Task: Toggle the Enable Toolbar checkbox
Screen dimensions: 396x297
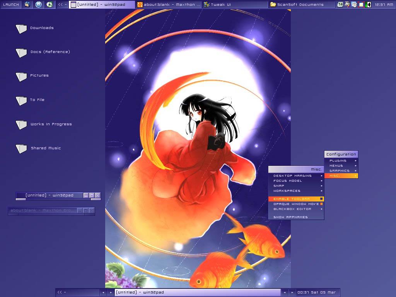Action: (x=321, y=199)
